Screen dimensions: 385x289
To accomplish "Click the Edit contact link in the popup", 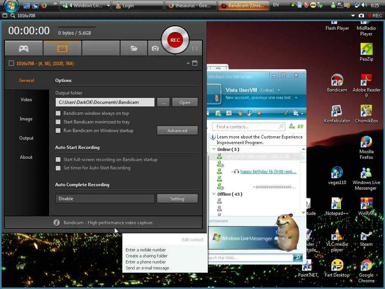I will (x=192, y=240).
